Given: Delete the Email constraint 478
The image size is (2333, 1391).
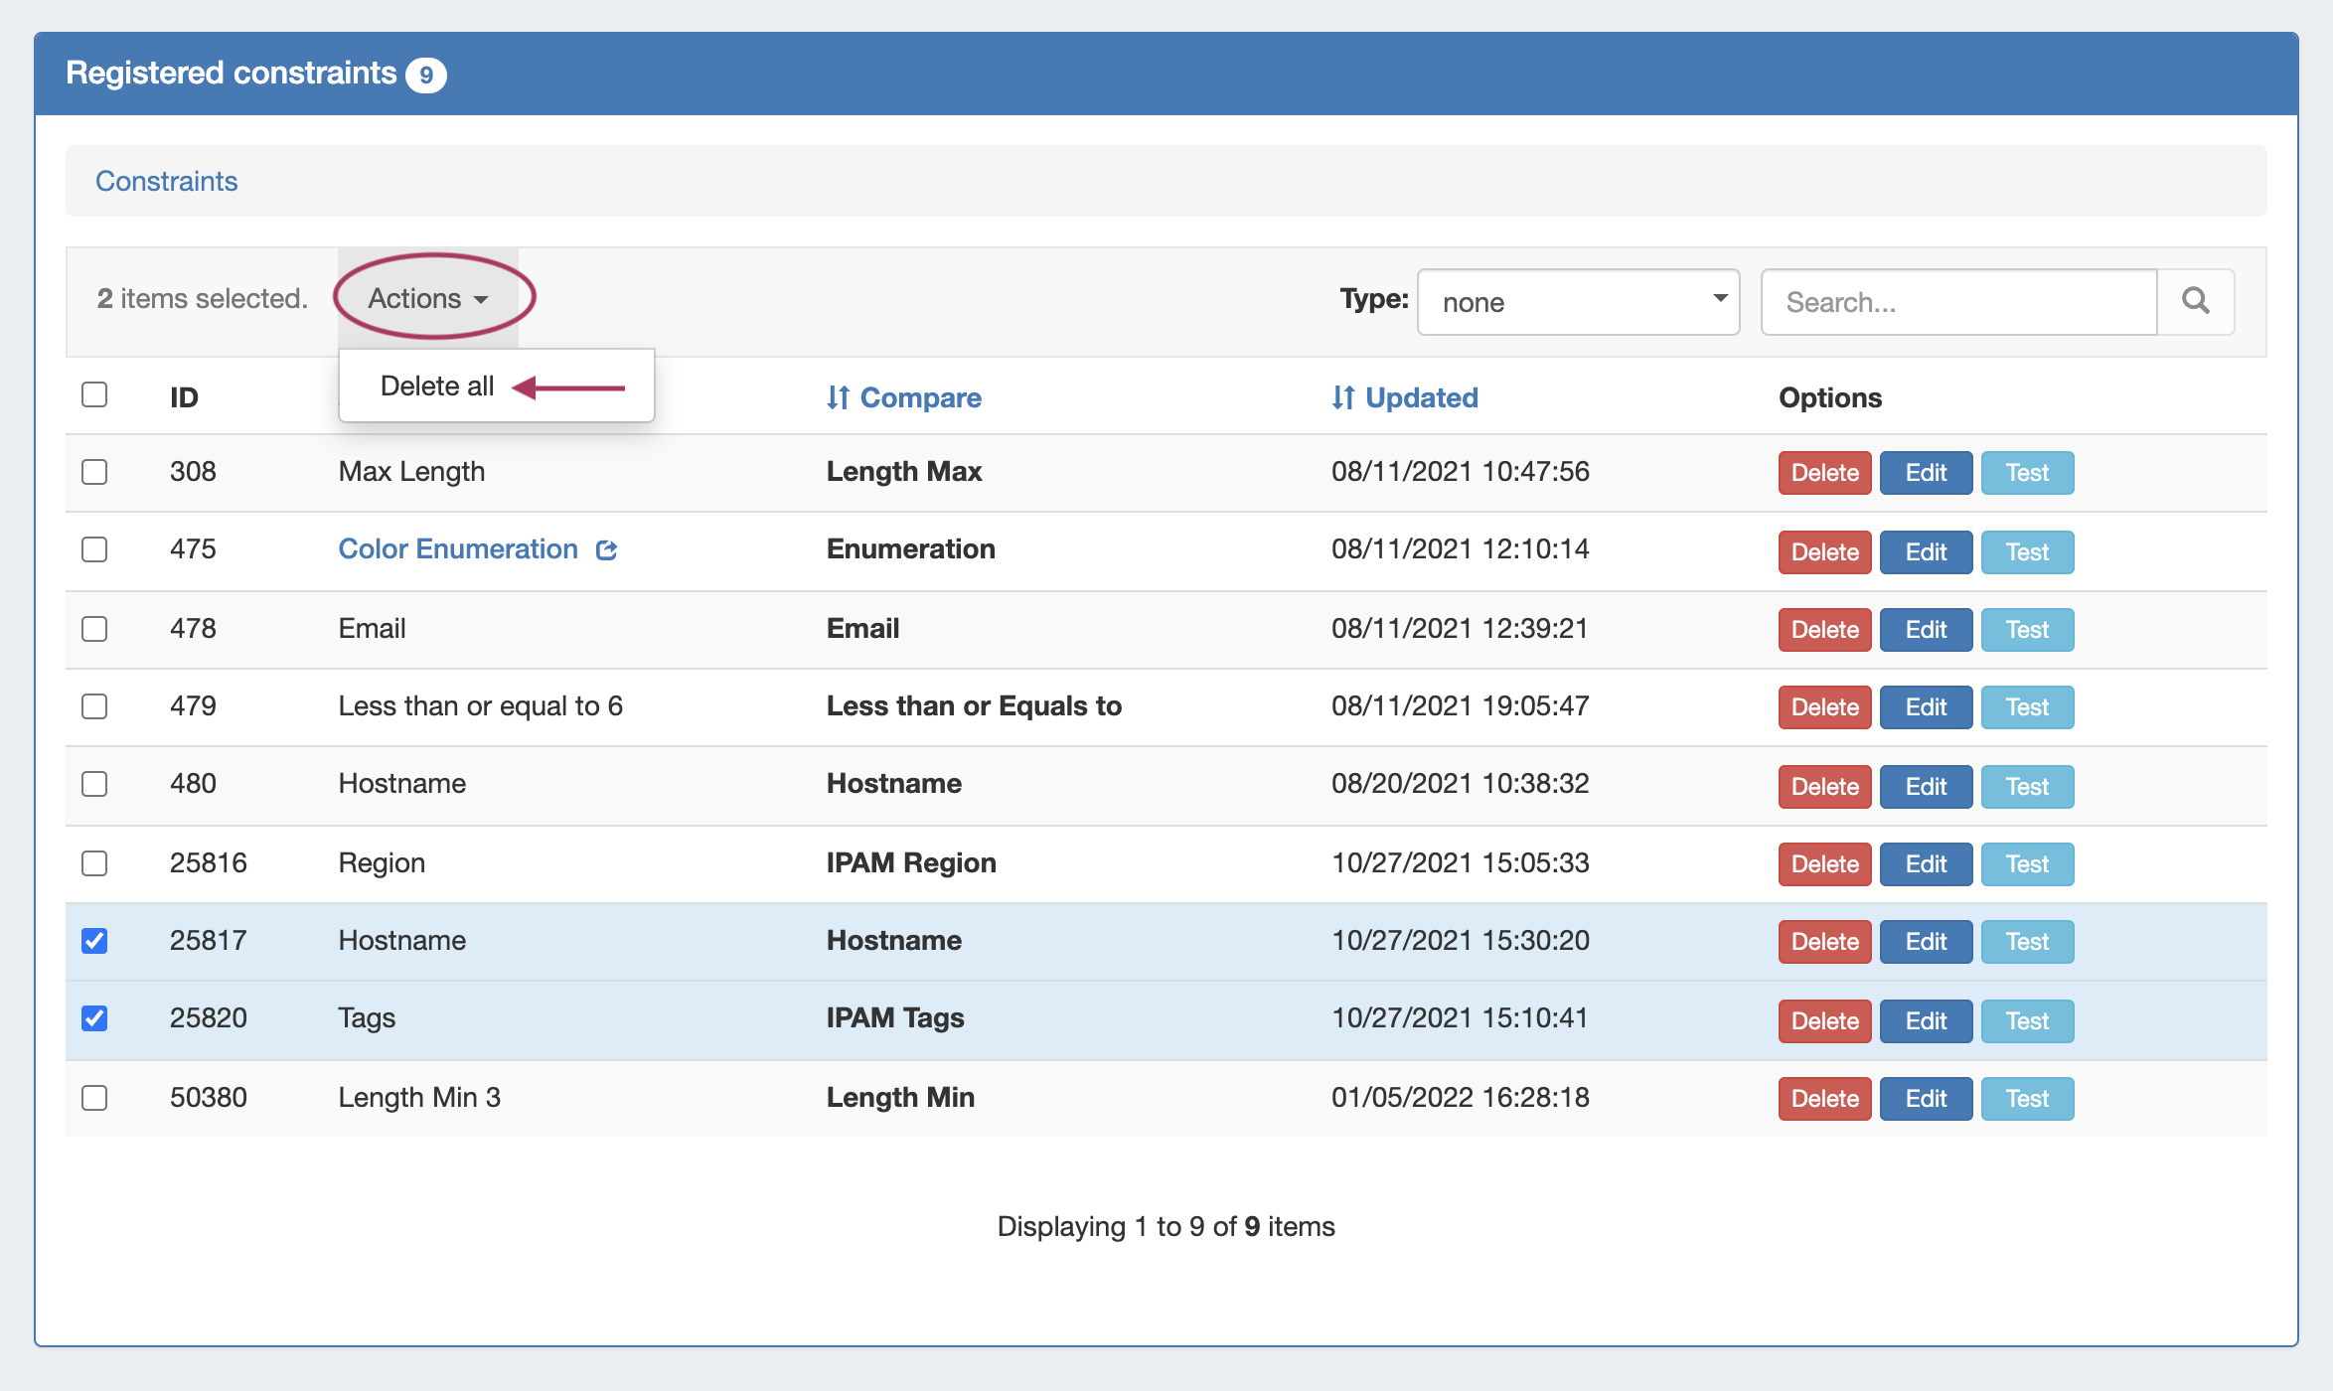Looking at the screenshot, I should (1824, 629).
